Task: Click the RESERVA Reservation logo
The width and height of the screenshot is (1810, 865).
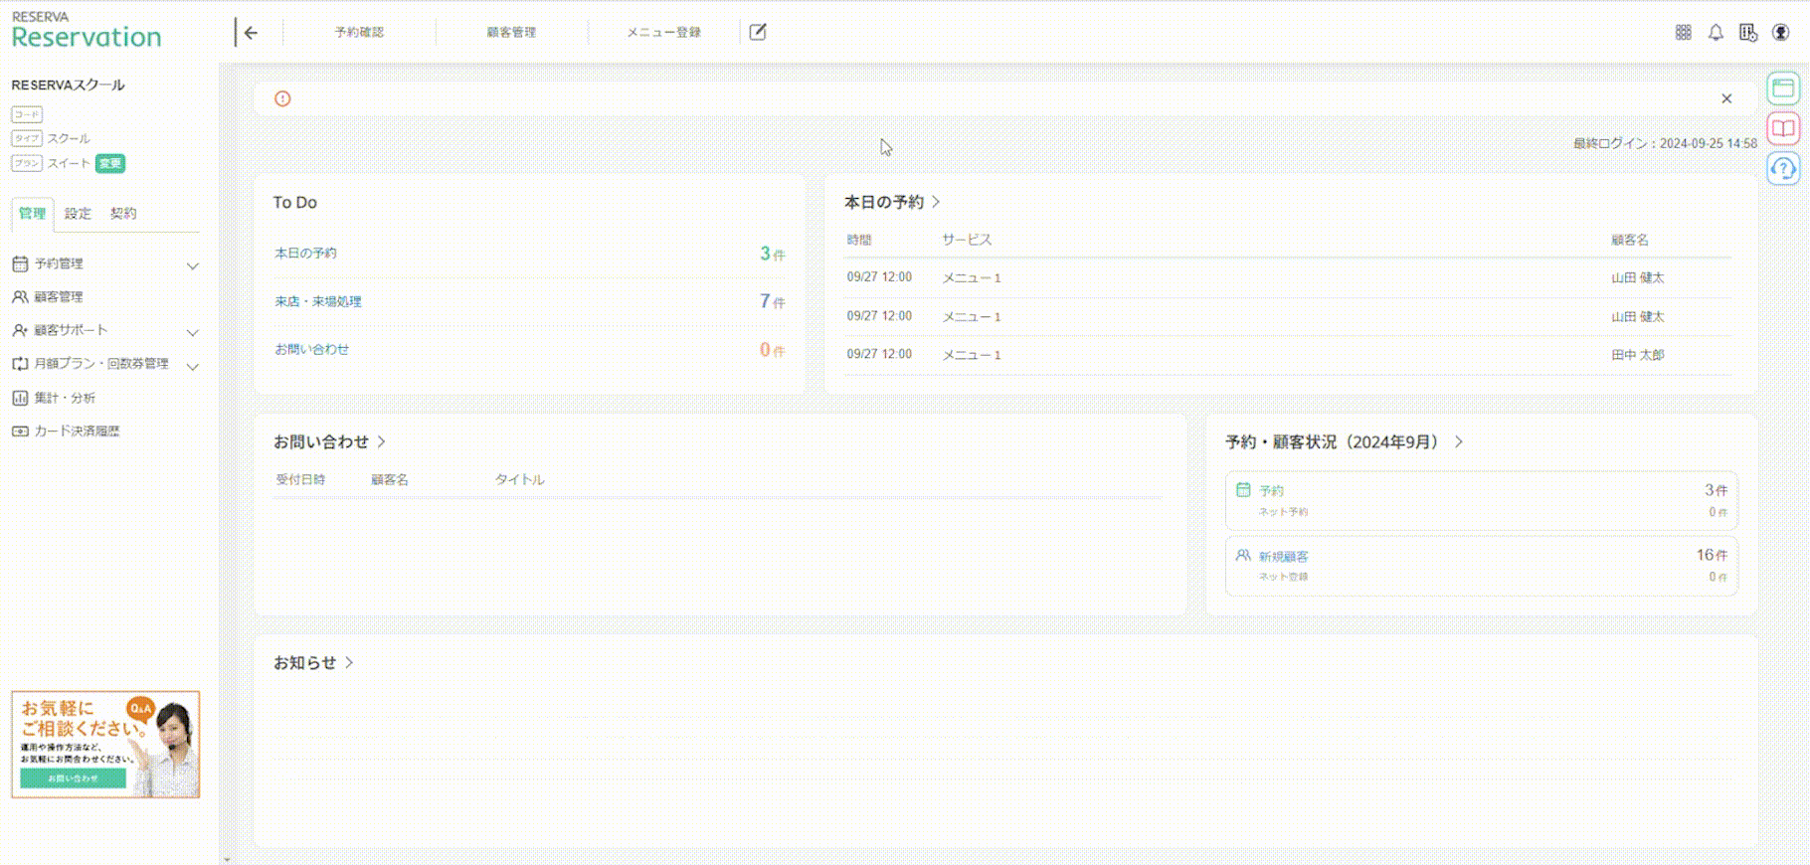Action: coord(86,31)
